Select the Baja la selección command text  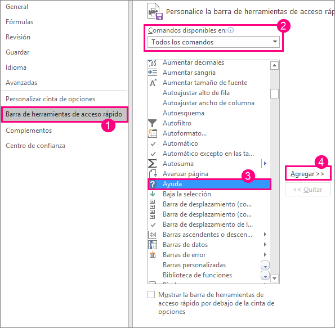coord(187,194)
